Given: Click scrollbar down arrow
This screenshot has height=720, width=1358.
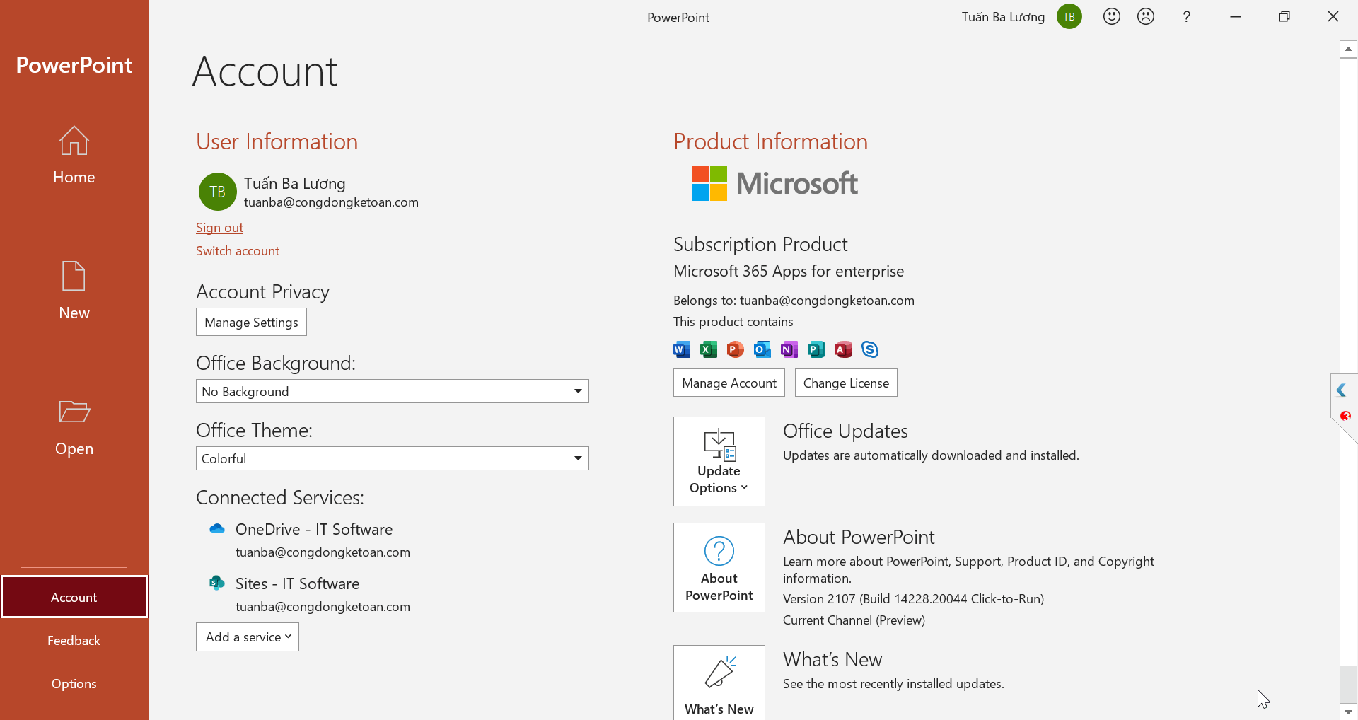Looking at the screenshot, I should tap(1349, 712).
